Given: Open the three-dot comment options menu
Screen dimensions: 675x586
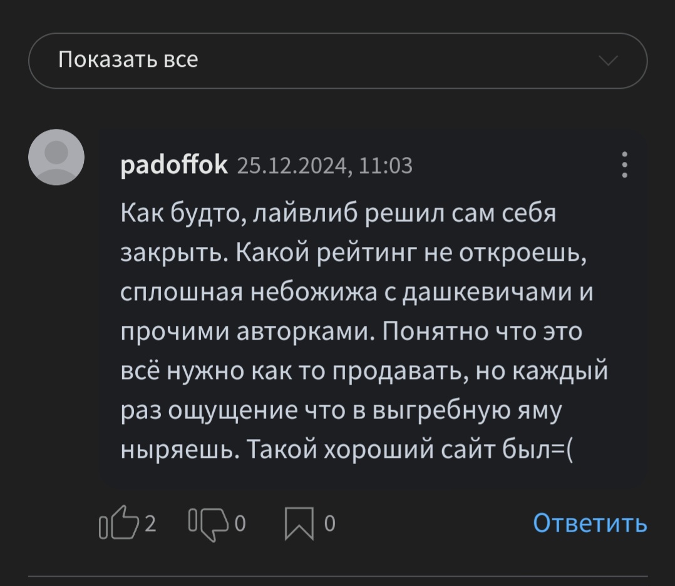Looking at the screenshot, I should (625, 164).
